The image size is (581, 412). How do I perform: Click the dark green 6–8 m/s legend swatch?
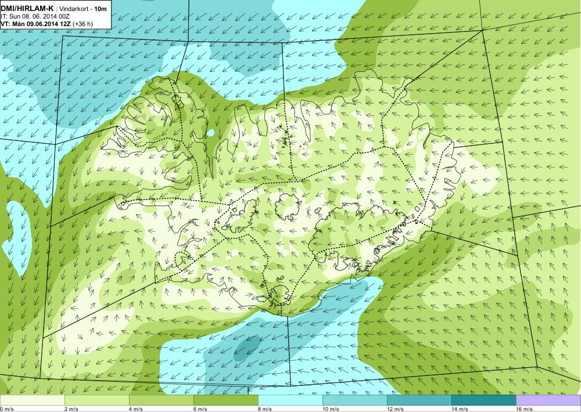[225, 400]
